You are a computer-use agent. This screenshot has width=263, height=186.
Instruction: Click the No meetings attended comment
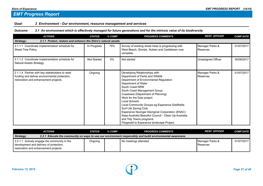(x=135, y=141)
